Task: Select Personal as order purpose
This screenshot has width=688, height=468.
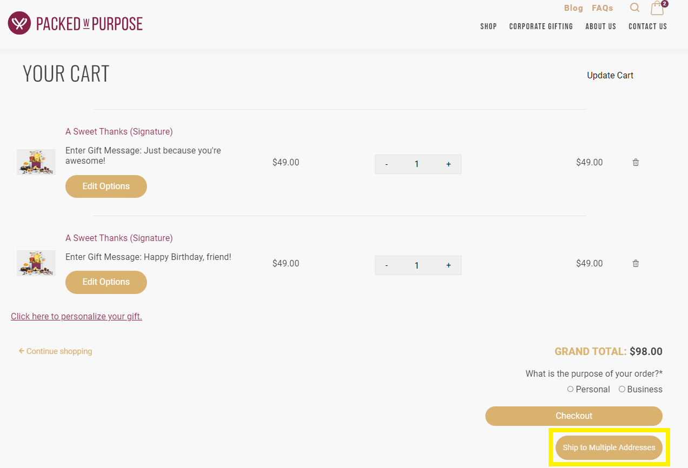Action: pyautogui.click(x=570, y=389)
